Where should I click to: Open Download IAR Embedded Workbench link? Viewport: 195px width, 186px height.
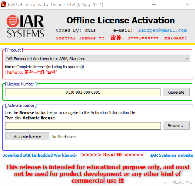coord(39,155)
